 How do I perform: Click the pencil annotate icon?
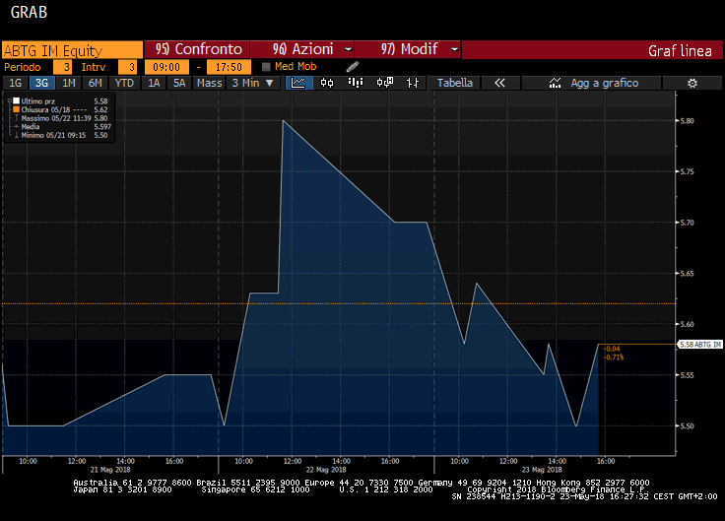[353, 67]
